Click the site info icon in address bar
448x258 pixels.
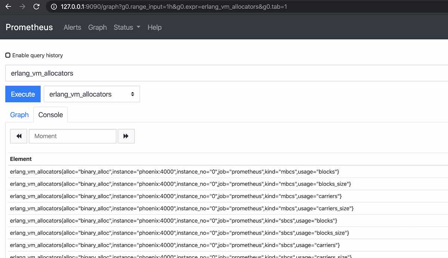coord(54,7)
